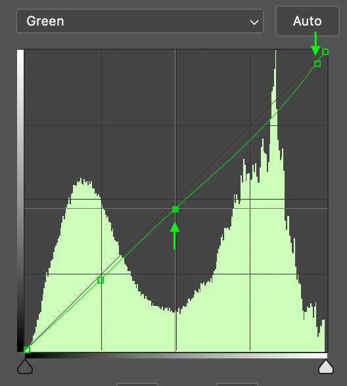Click the black point input slider triangle
This screenshot has height=386, width=347.
click(25, 367)
